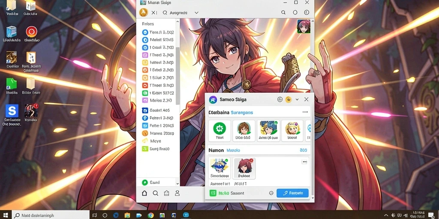Screen dimensions: 439x219
Task: Click the blue button in popup footer
Action: [292, 193]
